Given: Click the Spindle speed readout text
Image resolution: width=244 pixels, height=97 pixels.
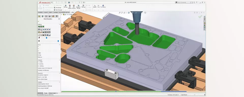Looking at the screenshot, I should [45, 68].
